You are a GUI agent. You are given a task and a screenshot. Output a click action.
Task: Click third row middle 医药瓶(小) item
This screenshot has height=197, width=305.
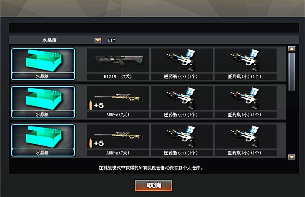182,140
